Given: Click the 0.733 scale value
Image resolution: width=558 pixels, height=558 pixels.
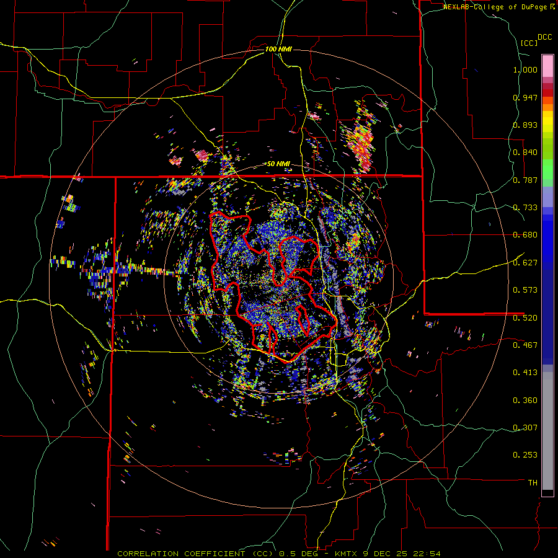Looking at the screenshot, I should (x=525, y=207).
